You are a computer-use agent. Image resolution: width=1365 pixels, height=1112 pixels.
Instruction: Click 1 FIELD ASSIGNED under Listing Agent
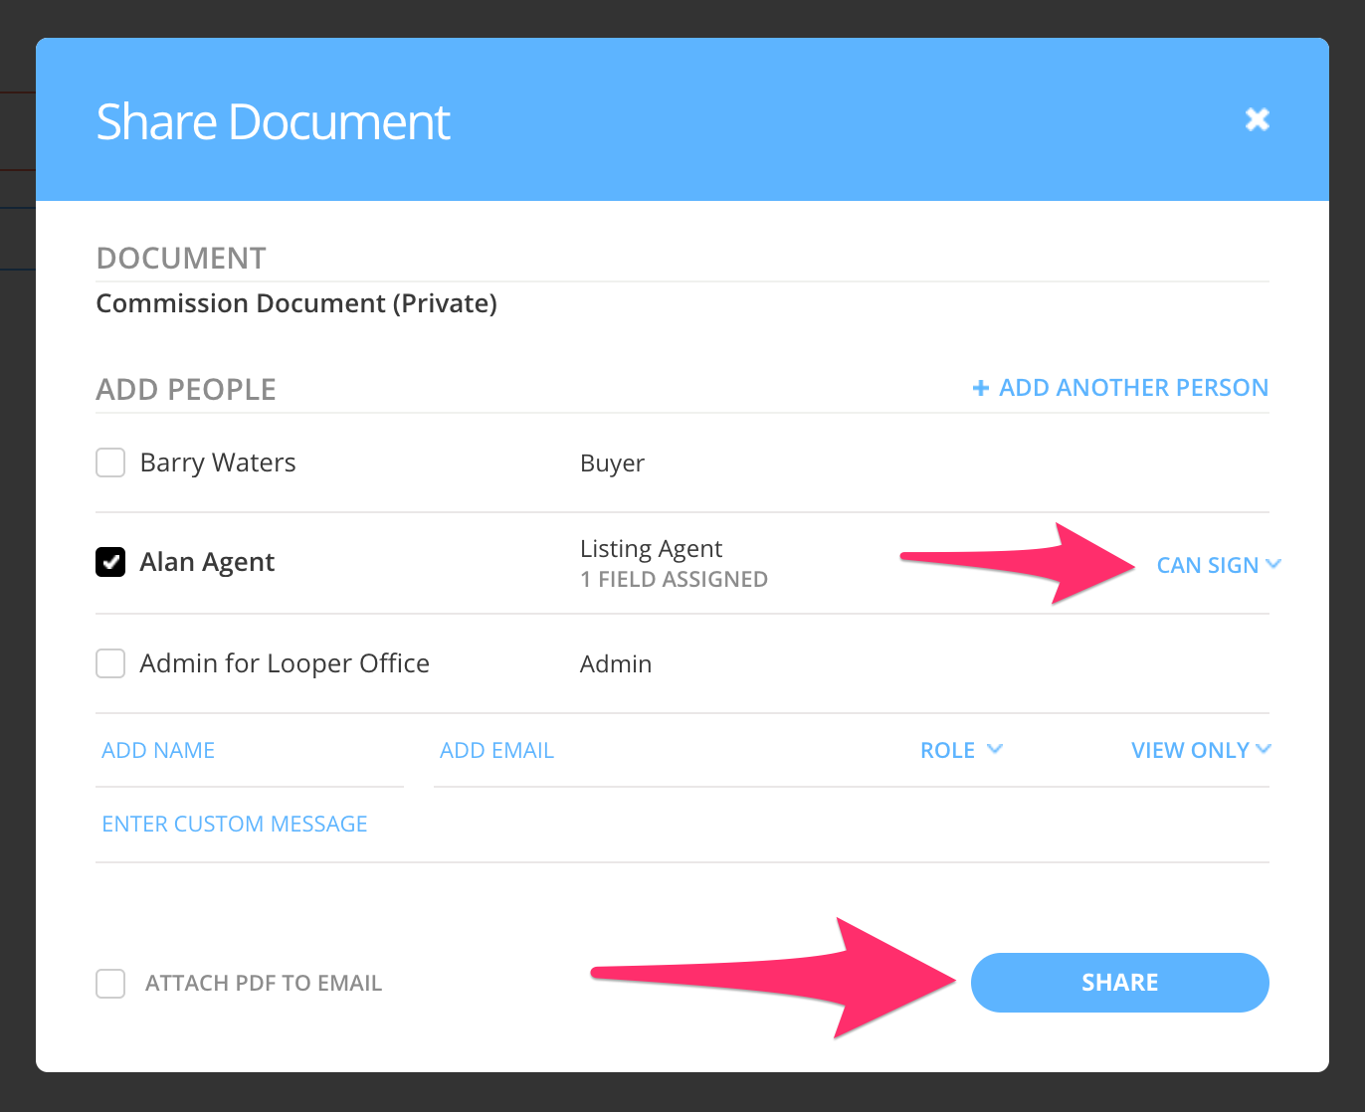click(x=674, y=579)
